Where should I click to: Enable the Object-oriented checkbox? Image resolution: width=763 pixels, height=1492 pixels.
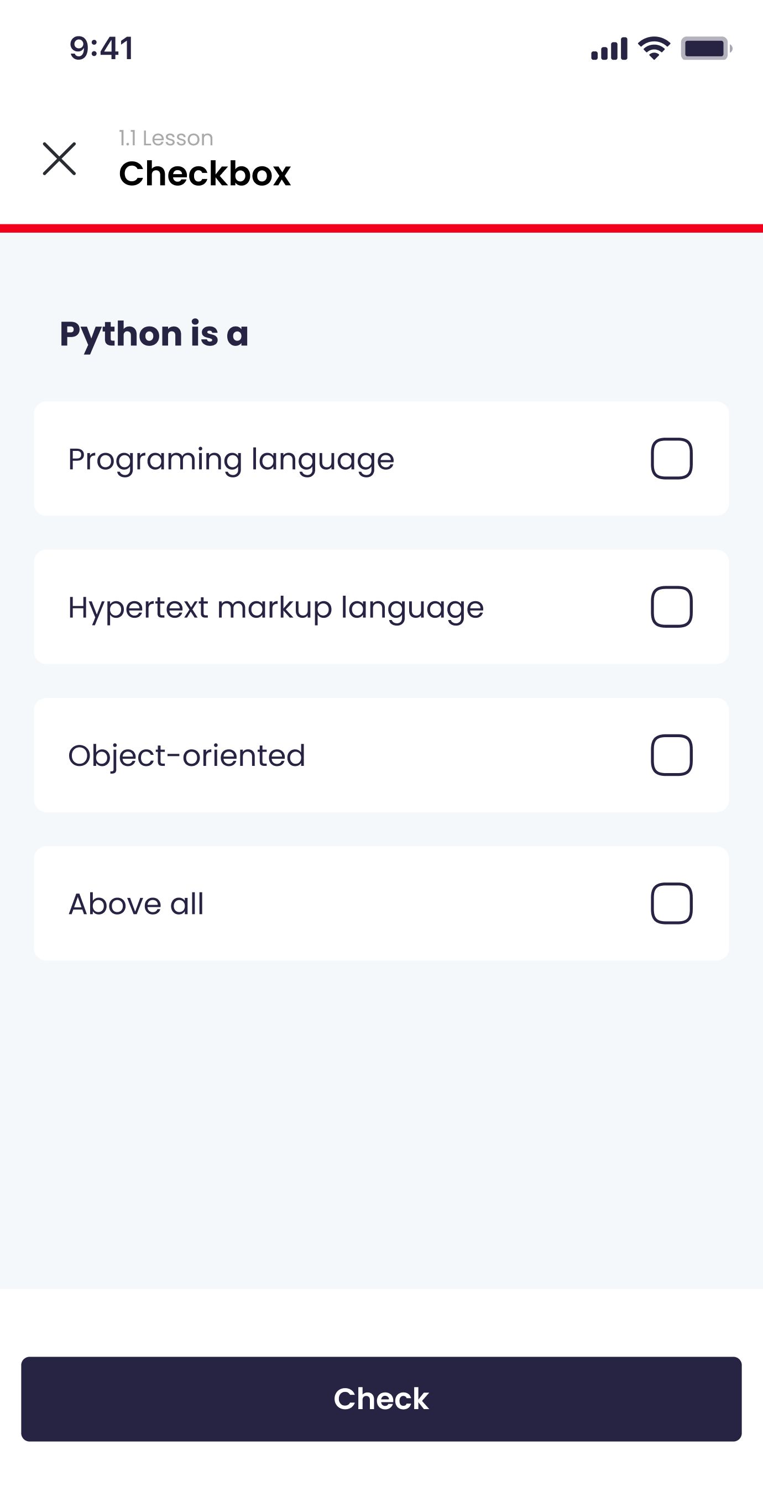tap(671, 755)
